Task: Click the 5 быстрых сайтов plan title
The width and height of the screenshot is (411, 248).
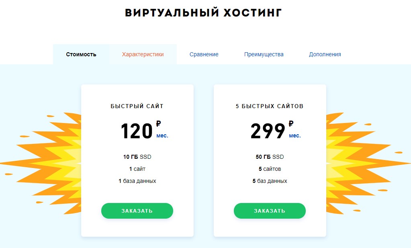Action: click(270, 106)
